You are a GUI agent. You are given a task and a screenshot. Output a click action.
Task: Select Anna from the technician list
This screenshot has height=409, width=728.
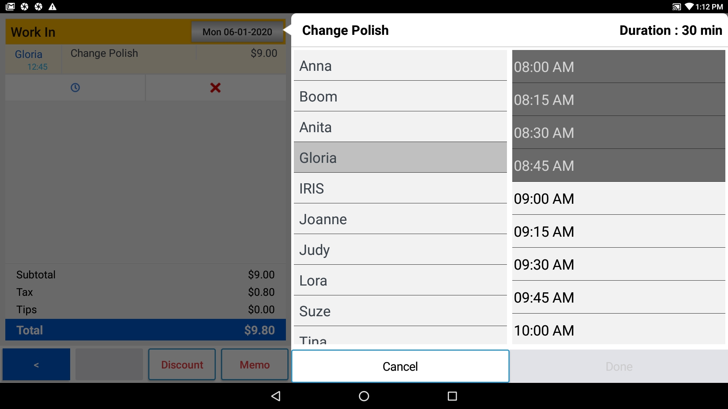click(x=400, y=66)
